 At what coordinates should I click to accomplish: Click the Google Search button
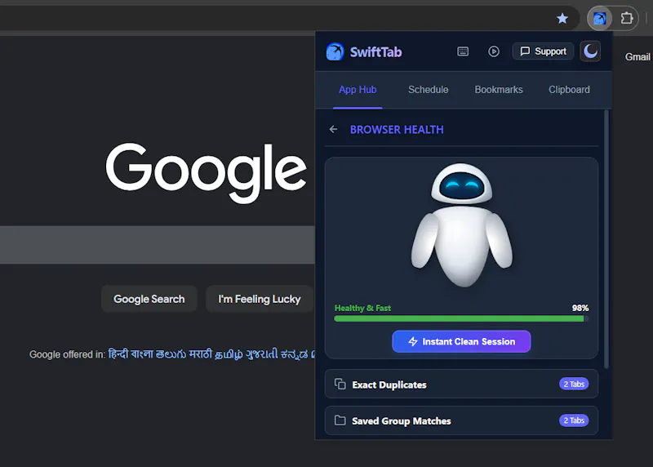pyautogui.click(x=149, y=299)
